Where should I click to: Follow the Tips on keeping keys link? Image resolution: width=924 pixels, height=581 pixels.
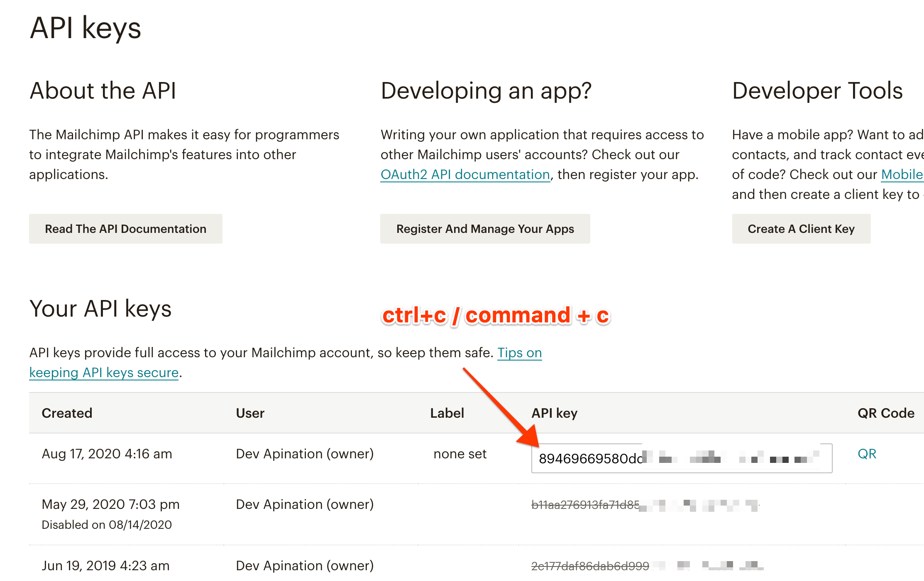point(519,353)
